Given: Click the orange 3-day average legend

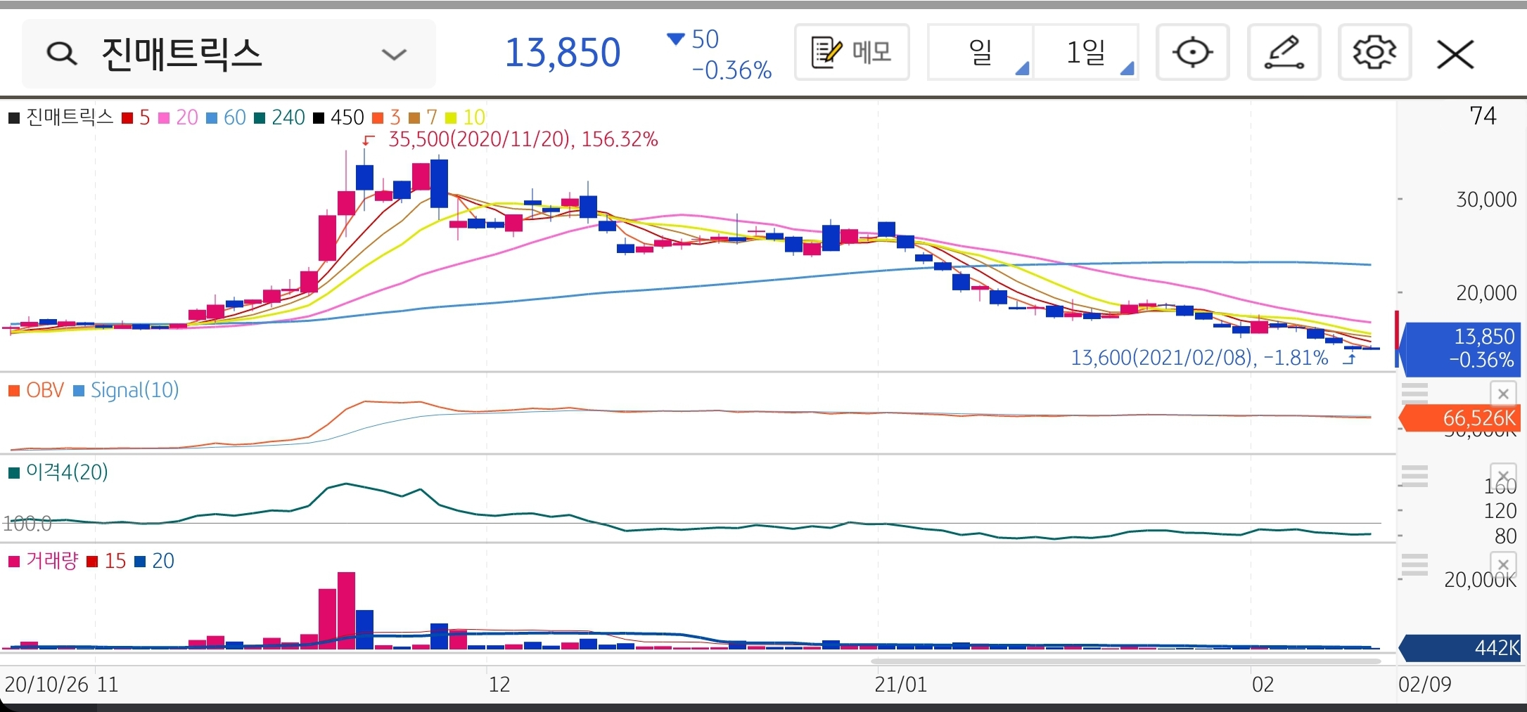Looking at the screenshot, I should tap(386, 117).
